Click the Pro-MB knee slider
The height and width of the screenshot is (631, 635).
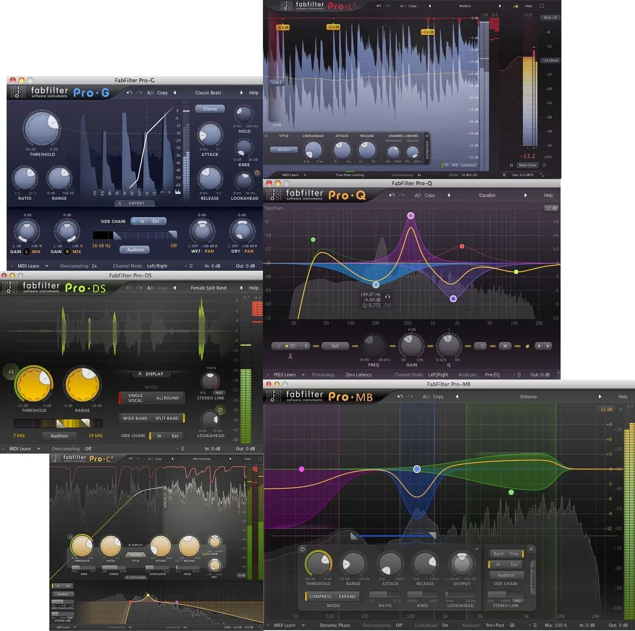[x=422, y=595]
